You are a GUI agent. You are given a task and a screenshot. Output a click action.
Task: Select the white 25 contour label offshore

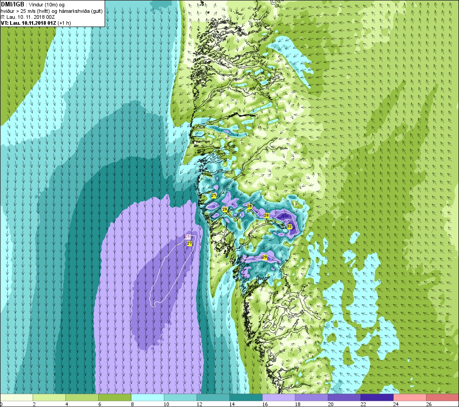point(188,237)
